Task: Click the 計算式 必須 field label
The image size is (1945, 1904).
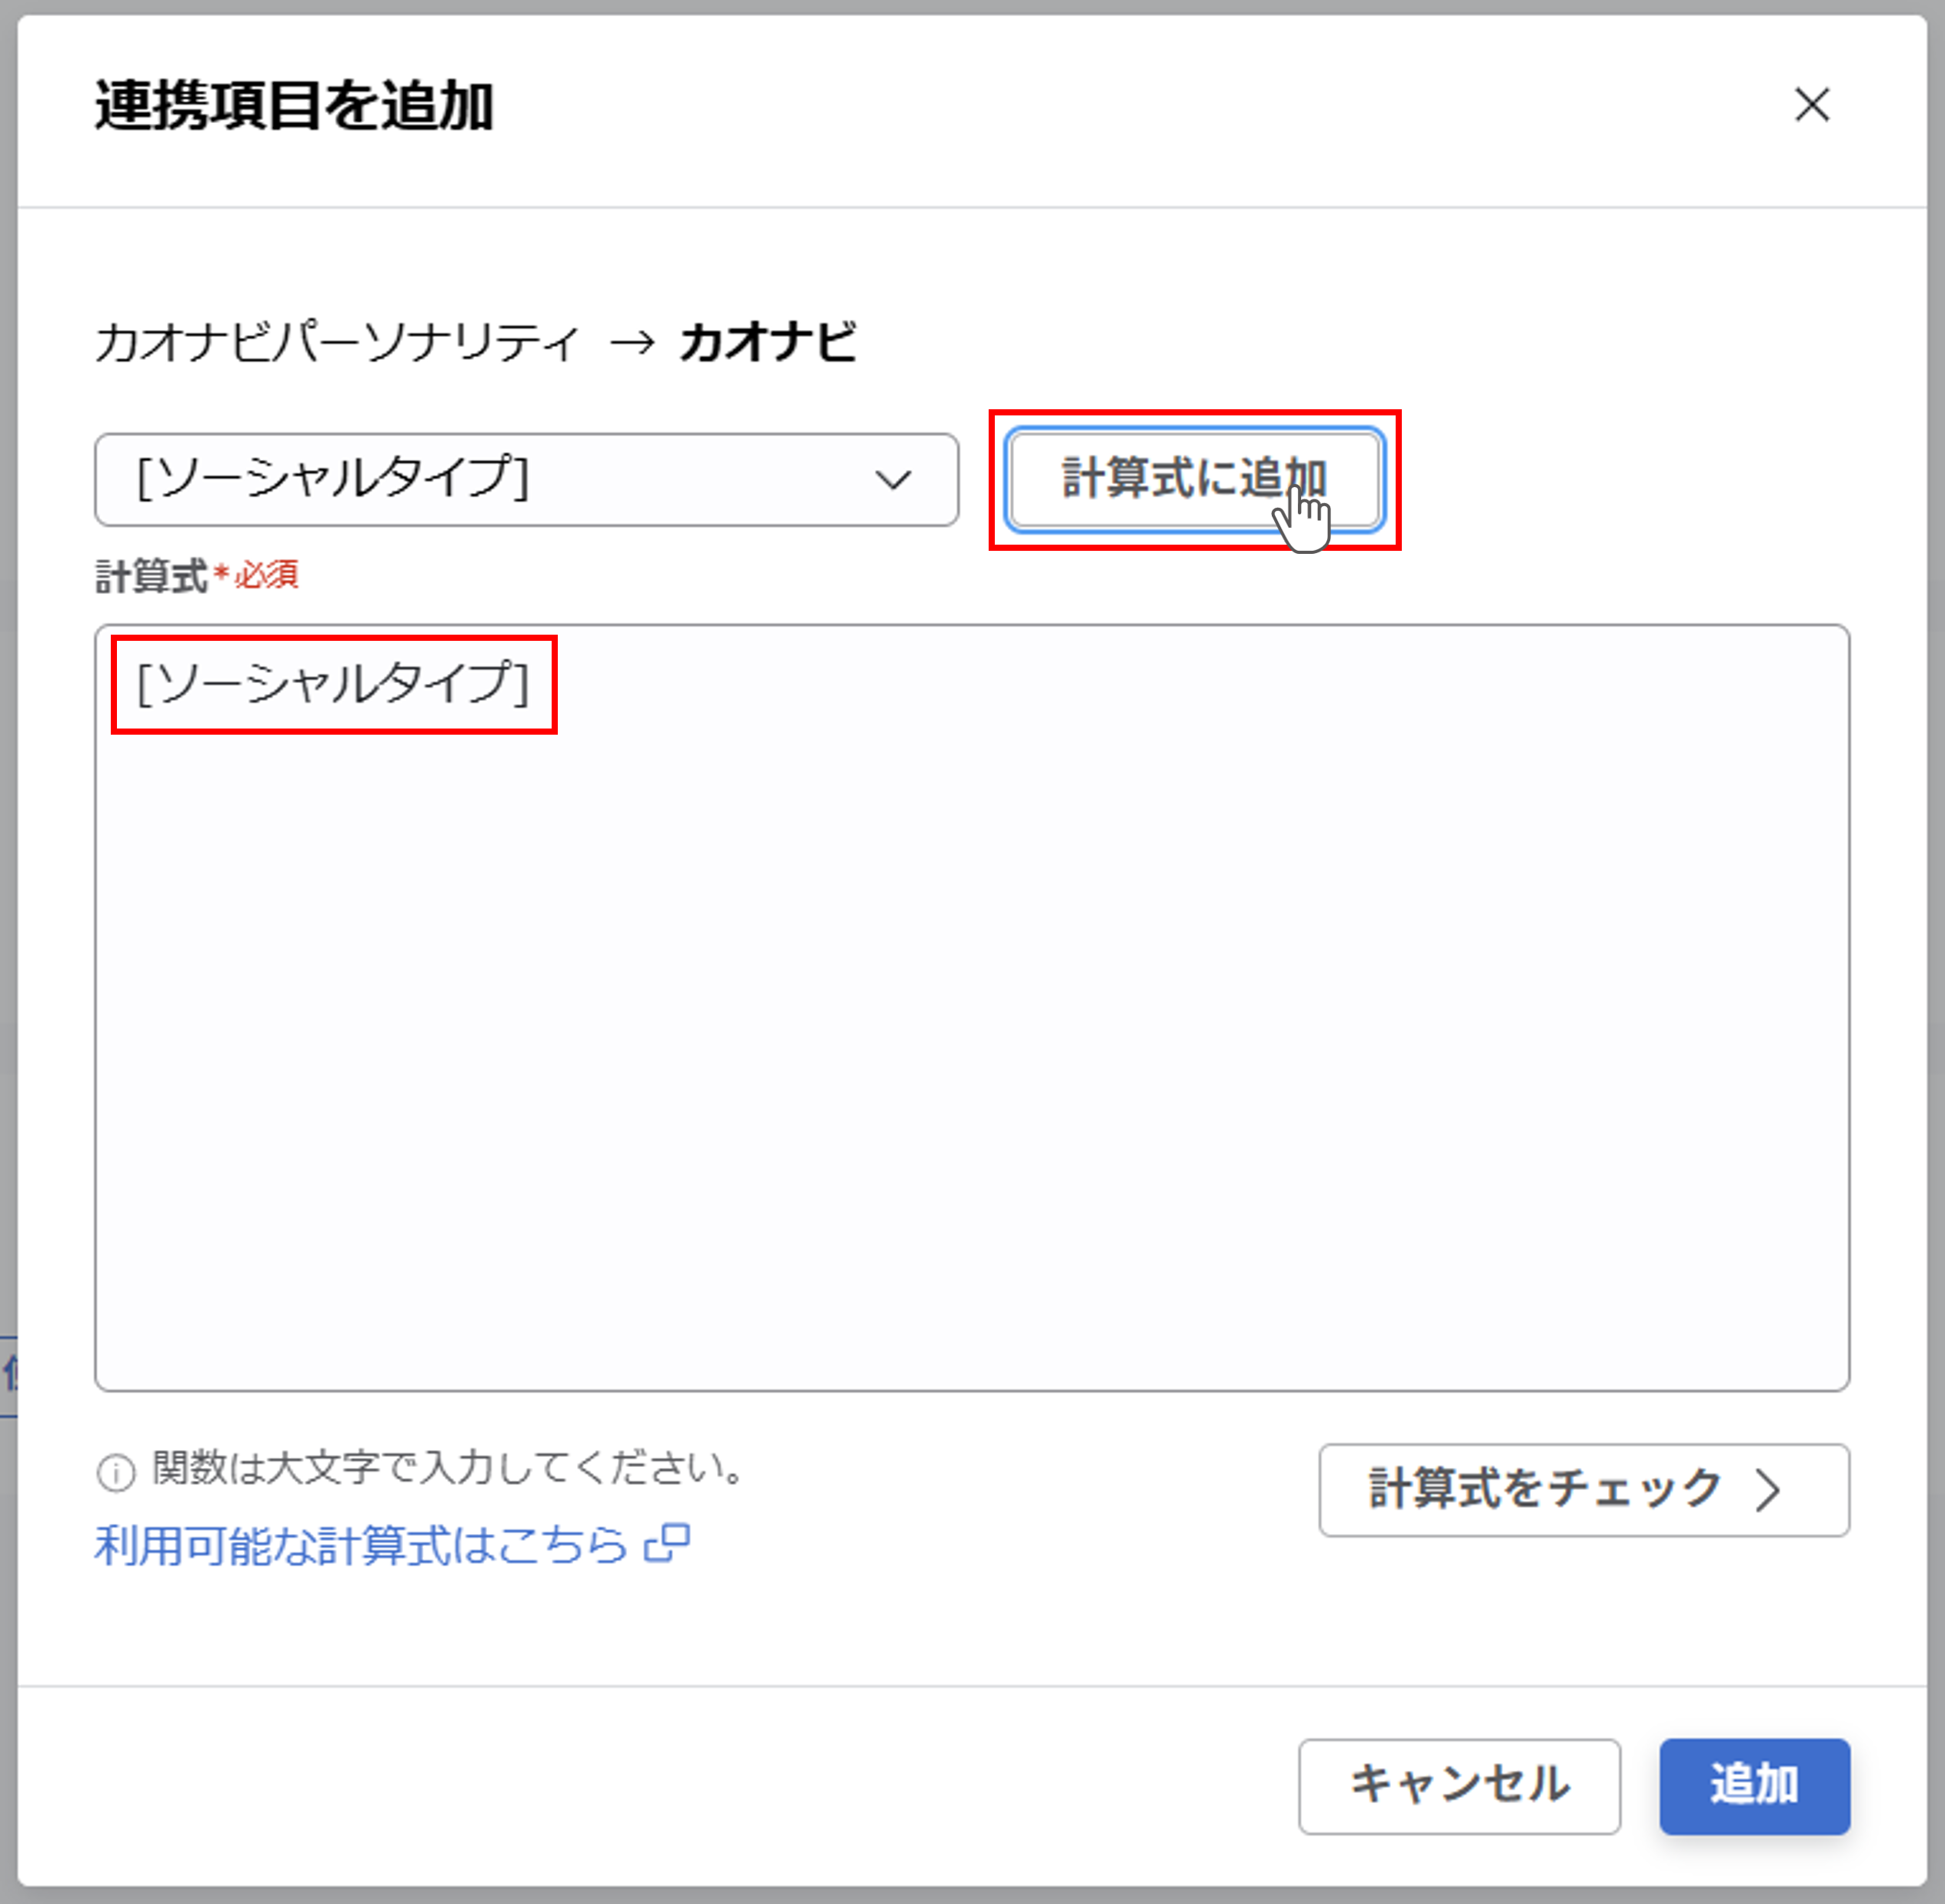Action: tap(197, 576)
